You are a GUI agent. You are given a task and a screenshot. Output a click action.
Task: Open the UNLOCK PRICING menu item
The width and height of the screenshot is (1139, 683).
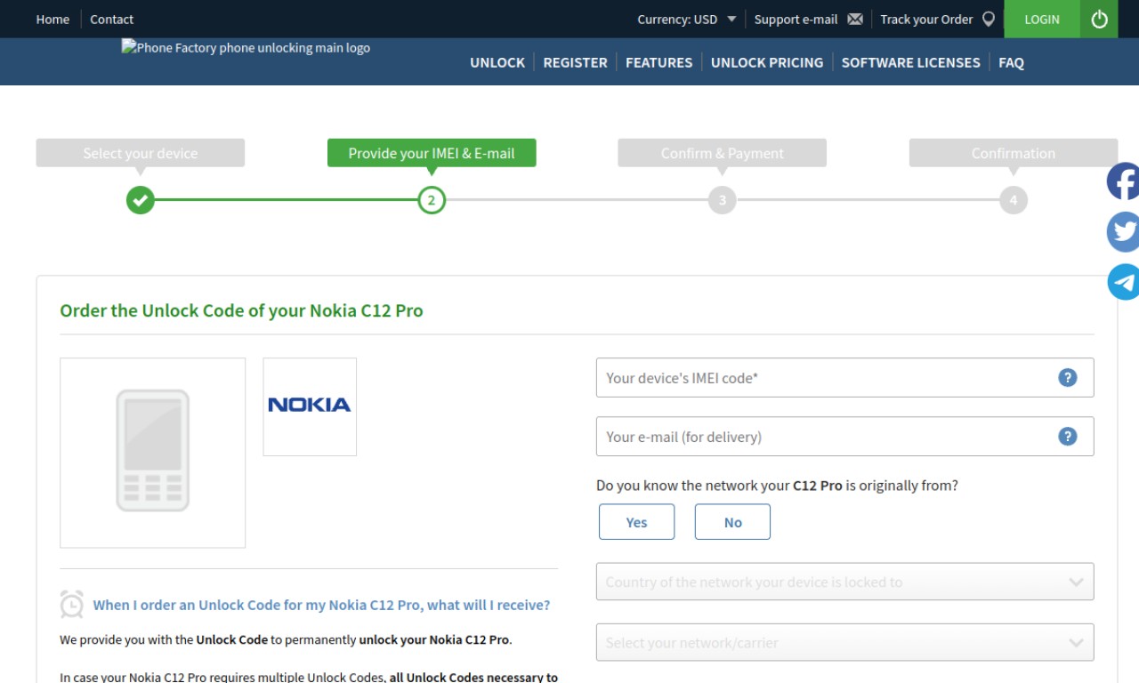(767, 62)
